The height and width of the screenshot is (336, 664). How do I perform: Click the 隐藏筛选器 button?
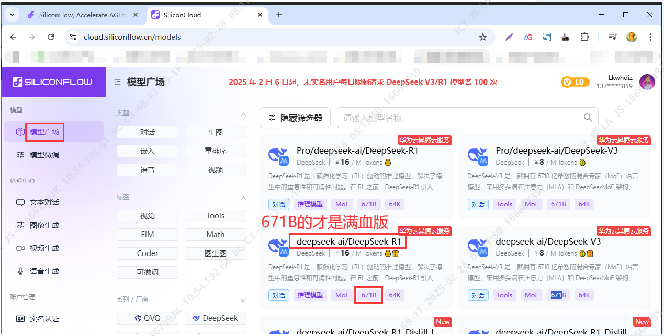(295, 118)
